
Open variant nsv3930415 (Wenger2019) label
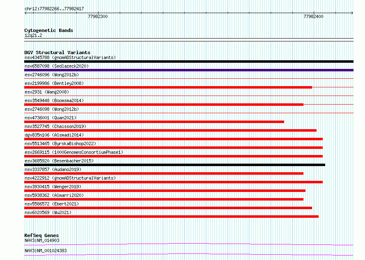coord(53,187)
